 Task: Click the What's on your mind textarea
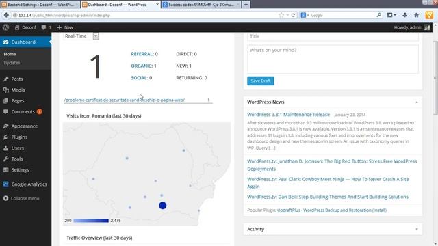[333, 59]
